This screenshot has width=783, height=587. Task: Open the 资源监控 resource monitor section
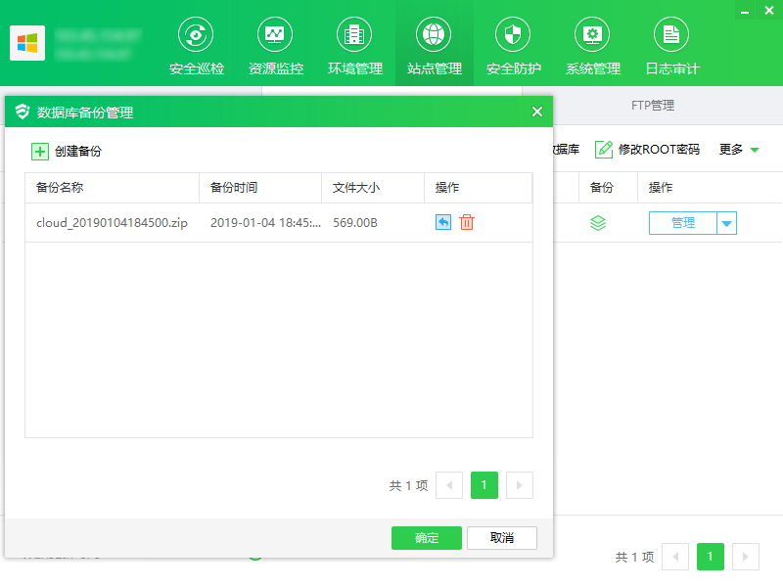(x=275, y=46)
